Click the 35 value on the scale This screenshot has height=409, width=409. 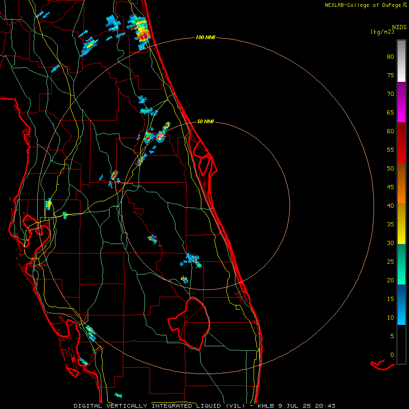[x=390, y=224]
